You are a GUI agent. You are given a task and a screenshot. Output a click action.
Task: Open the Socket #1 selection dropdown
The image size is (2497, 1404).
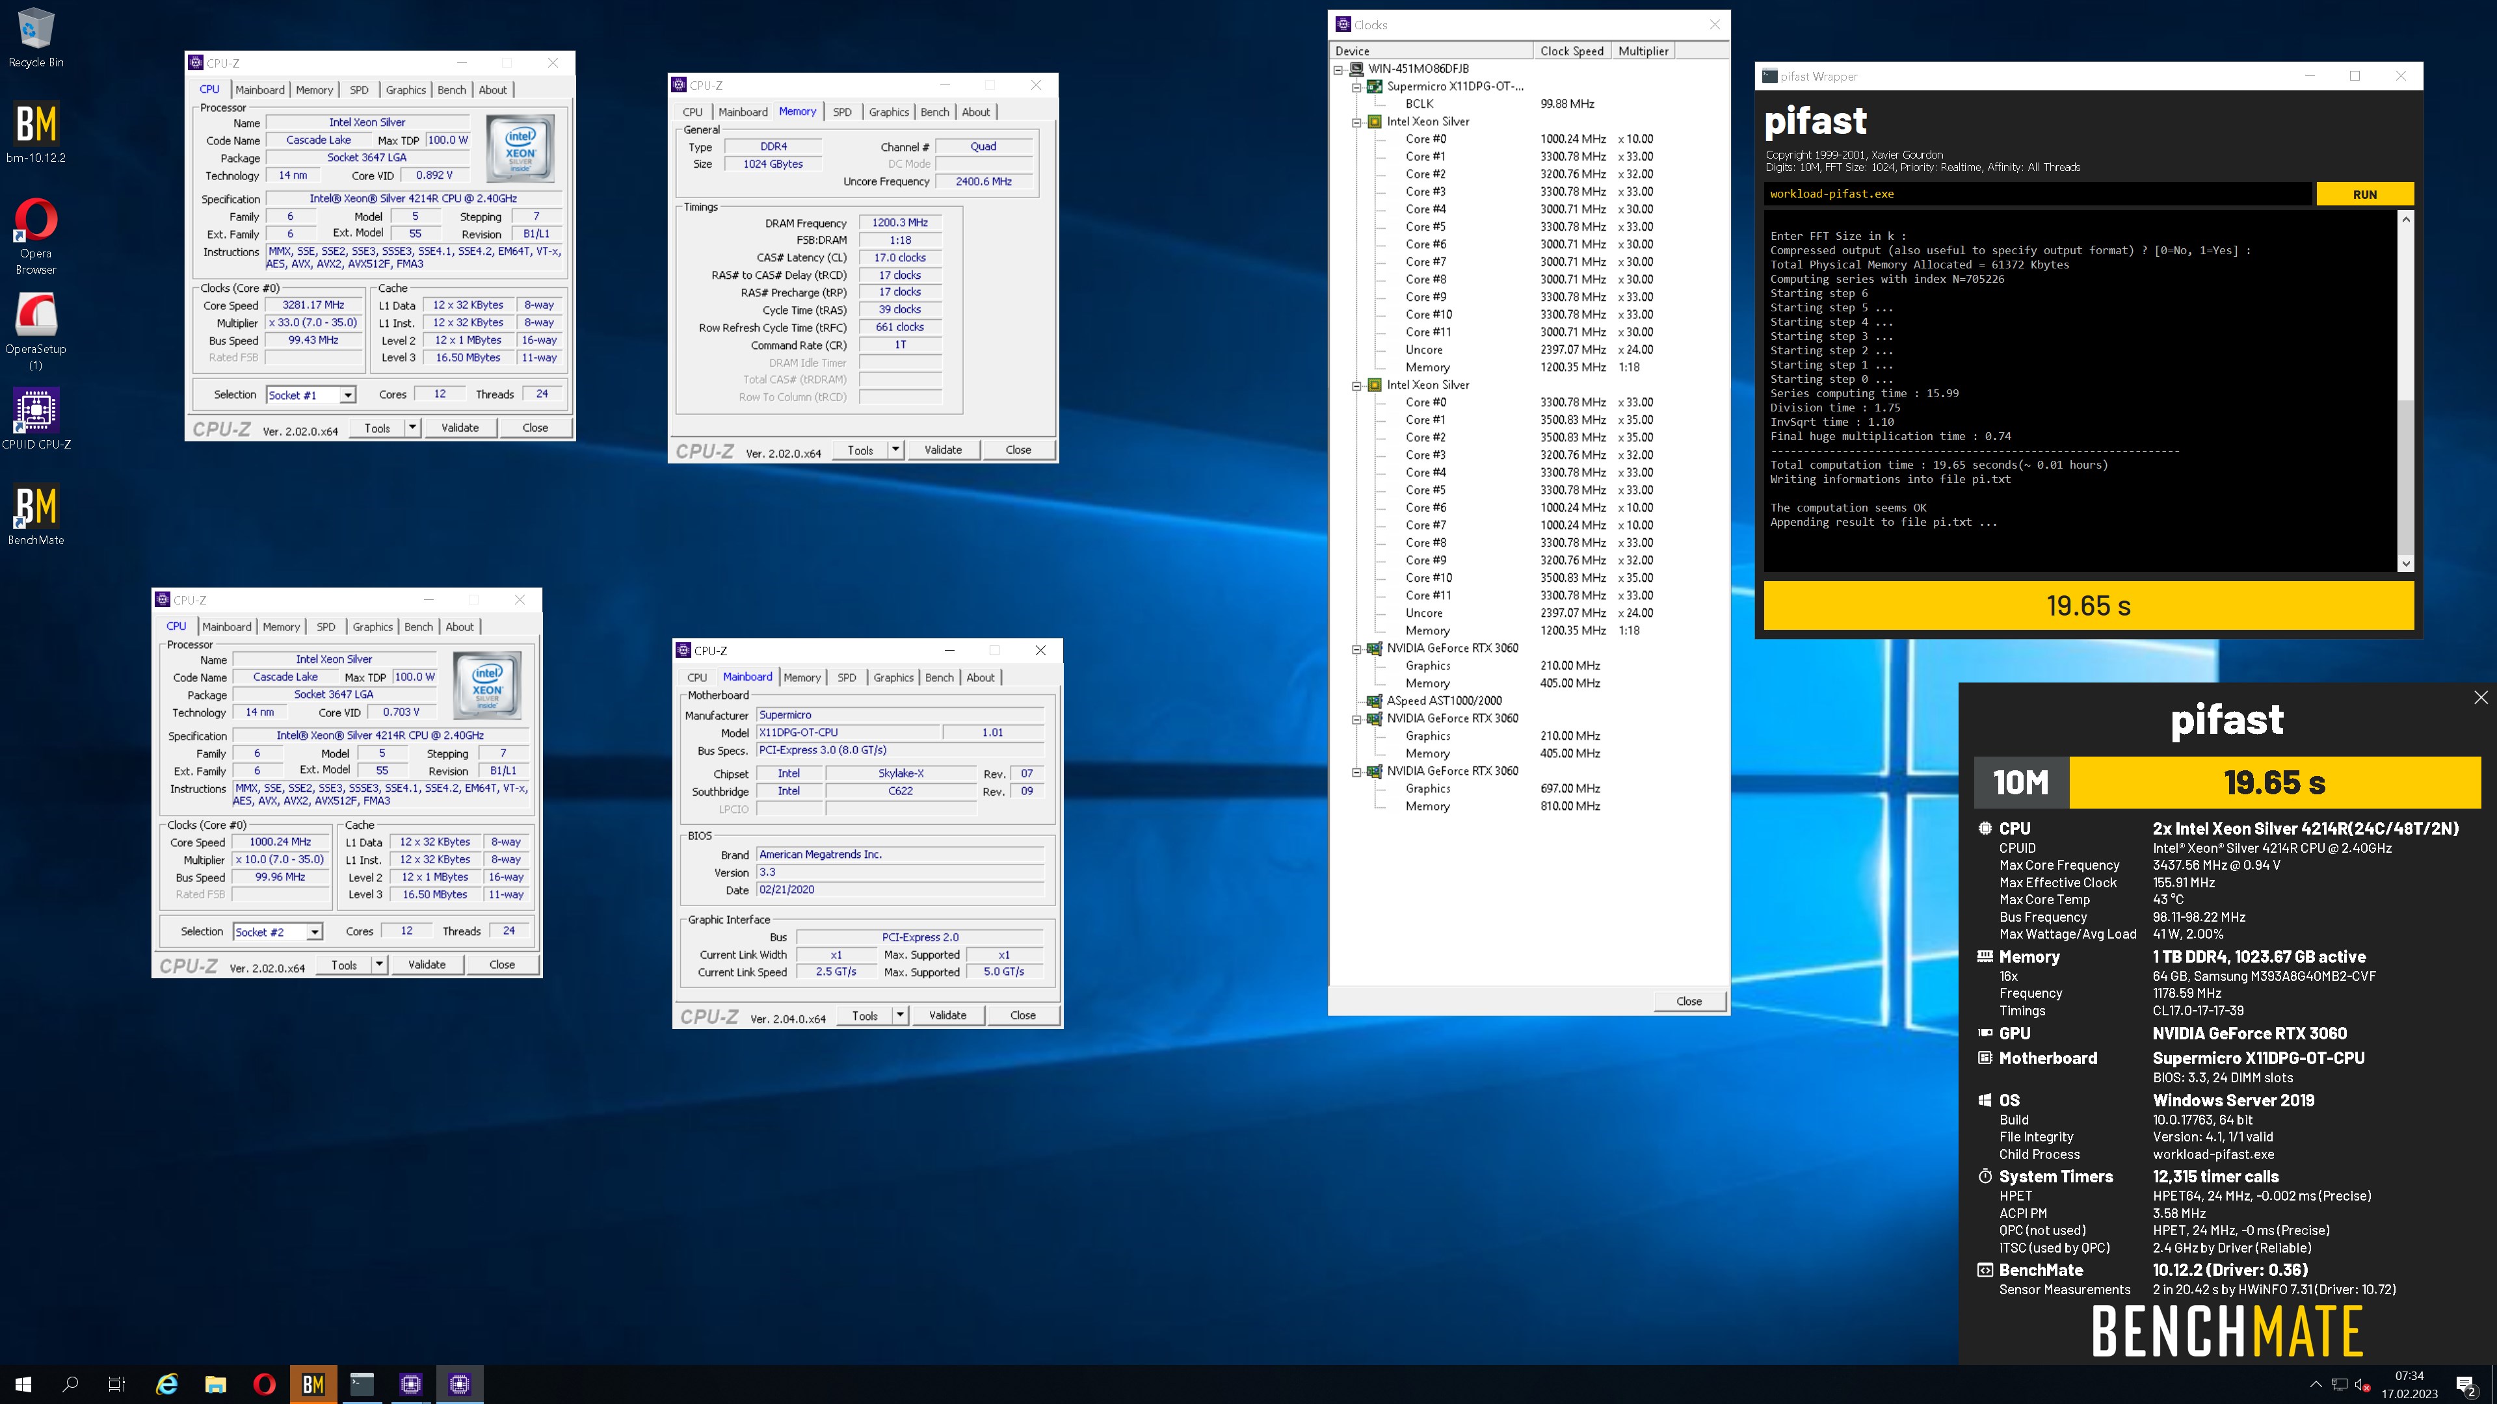(x=348, y=395)
